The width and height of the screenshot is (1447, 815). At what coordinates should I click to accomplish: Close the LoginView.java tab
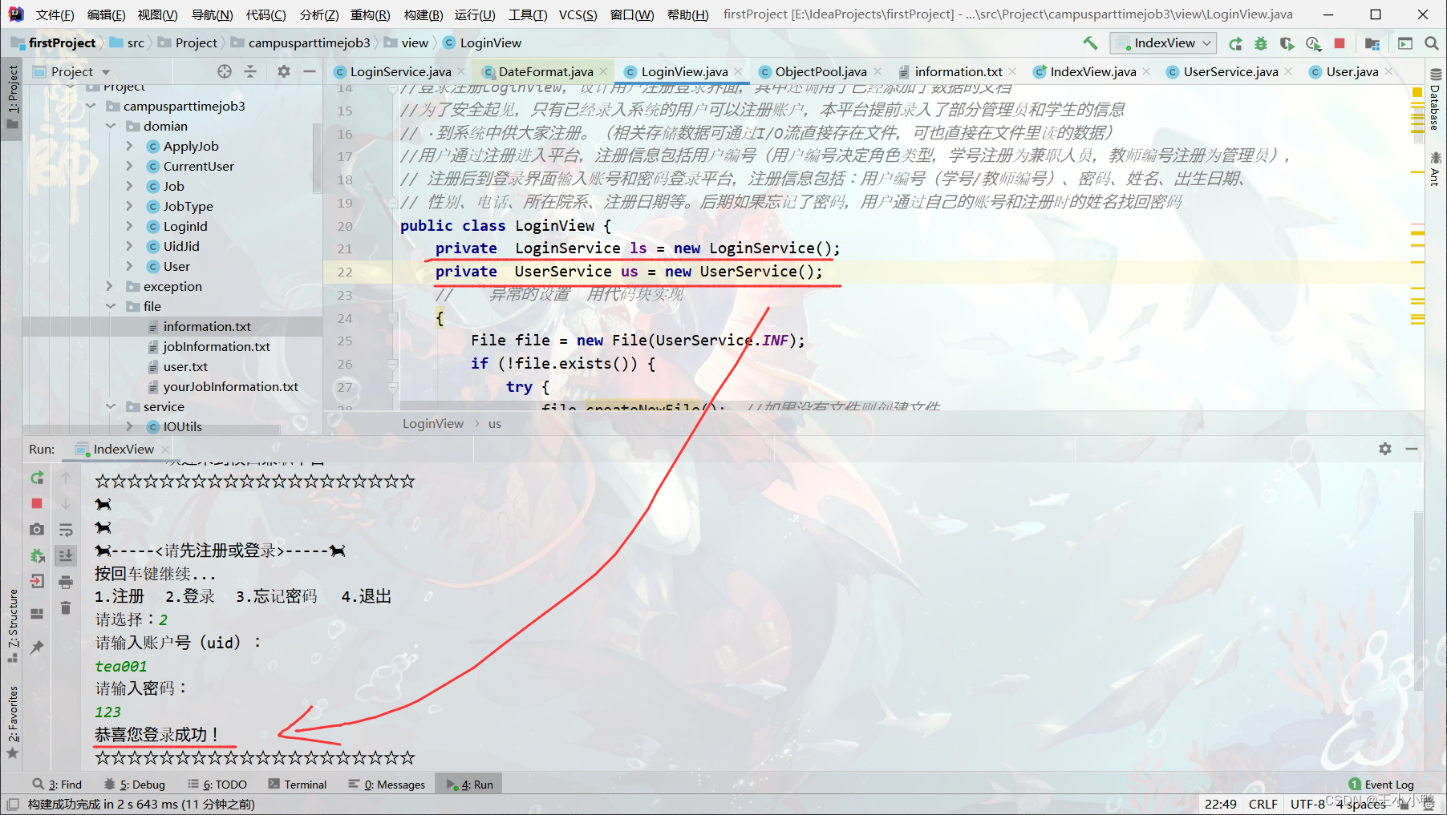pyautogui.click(x=738, y=71)
